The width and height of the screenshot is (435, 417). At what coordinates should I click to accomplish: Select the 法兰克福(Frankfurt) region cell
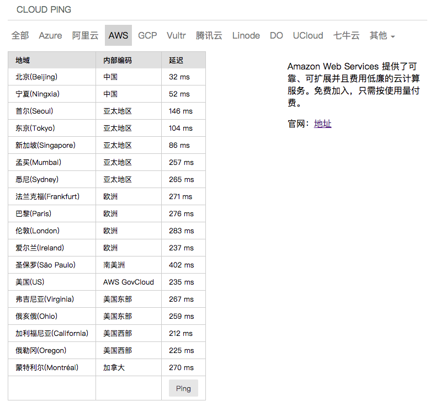tap(52, 196)
